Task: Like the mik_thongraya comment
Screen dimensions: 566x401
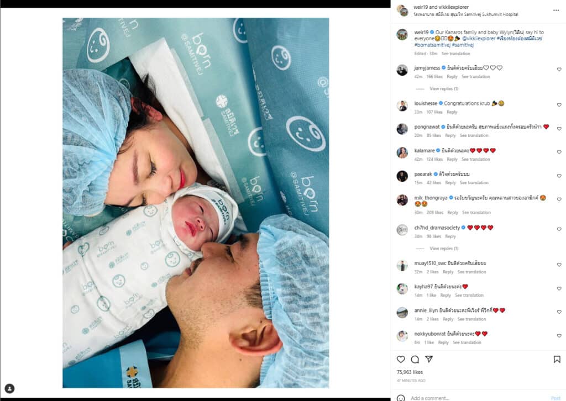Action: tap(559, 199)
